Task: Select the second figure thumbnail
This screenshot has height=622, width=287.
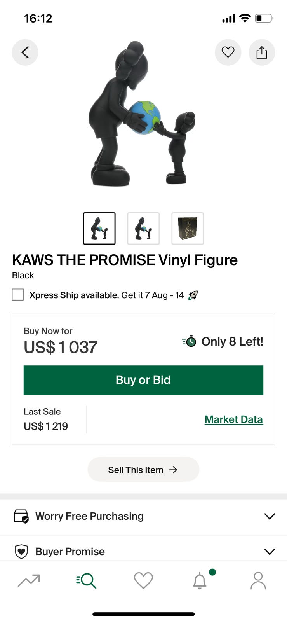Action: pos(143,229)
